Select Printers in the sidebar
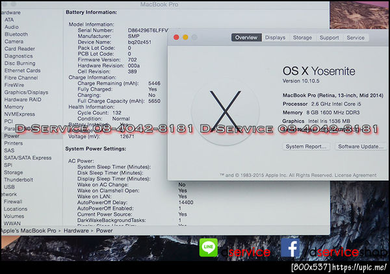 [14, 143]
